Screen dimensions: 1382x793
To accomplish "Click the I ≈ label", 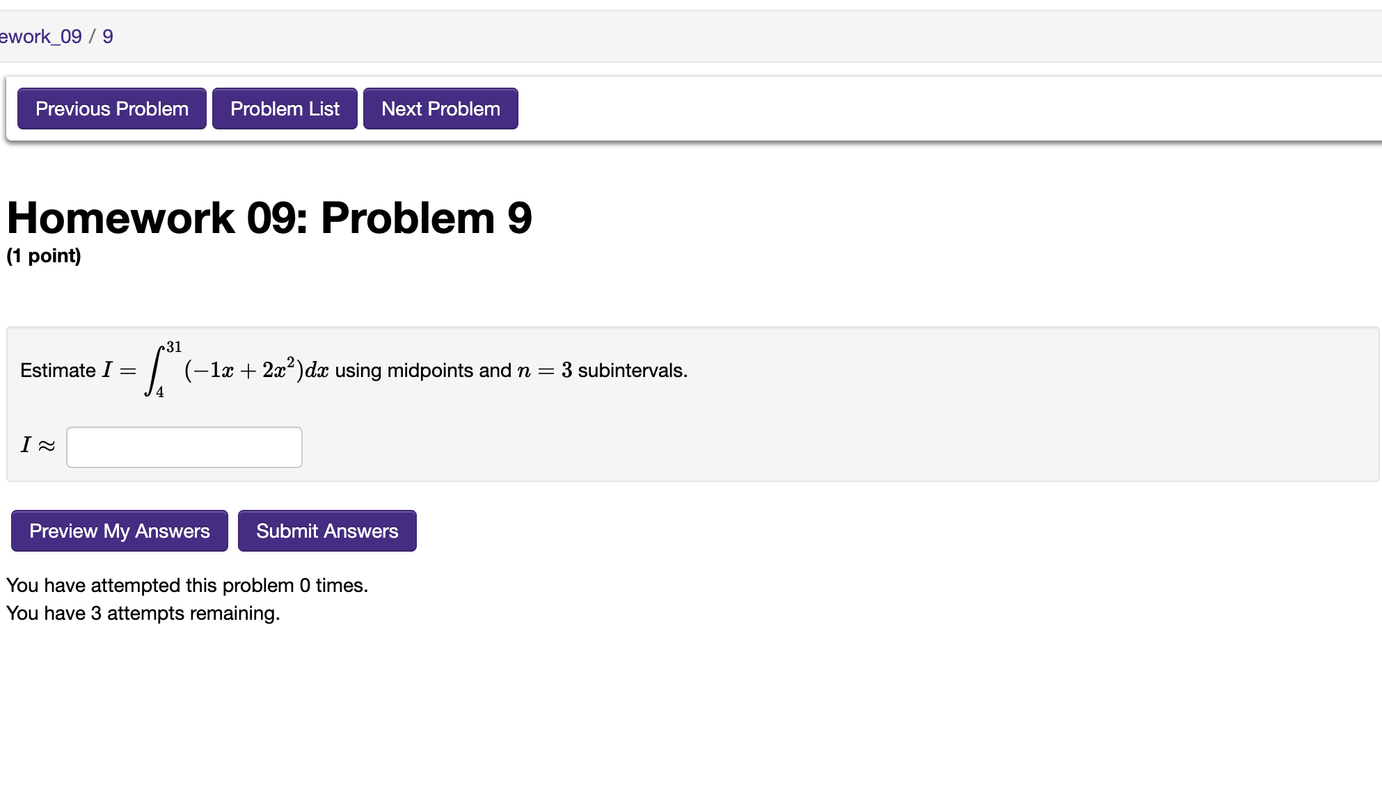I will pyautogui.click(x=37, y=446).
